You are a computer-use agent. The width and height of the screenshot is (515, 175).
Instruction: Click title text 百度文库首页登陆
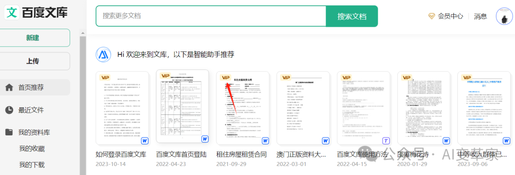[181, 154]
